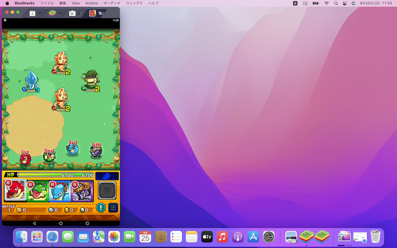Open the ヘルプ menu

coord(154,3)
